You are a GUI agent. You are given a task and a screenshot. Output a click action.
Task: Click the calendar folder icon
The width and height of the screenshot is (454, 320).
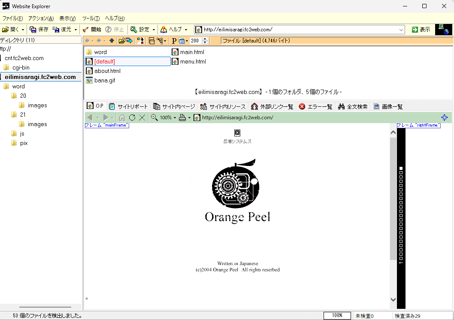[x=182, y=41]
